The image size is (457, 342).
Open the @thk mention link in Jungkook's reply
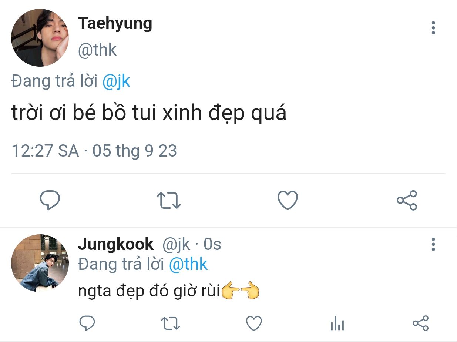click(188, 264)
